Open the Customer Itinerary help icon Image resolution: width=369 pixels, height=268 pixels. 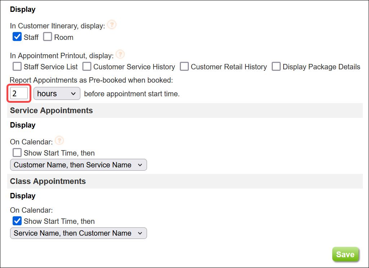pos(111,24)
